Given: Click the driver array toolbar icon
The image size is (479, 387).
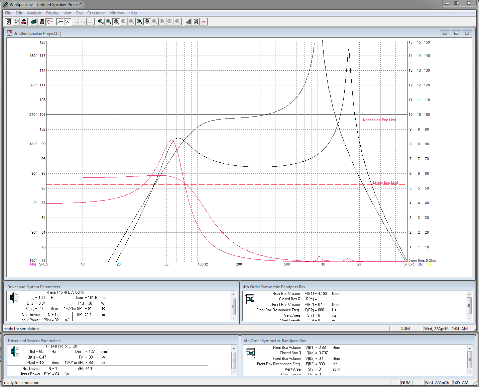Looking at the screenshot, I should coord(34,22).
